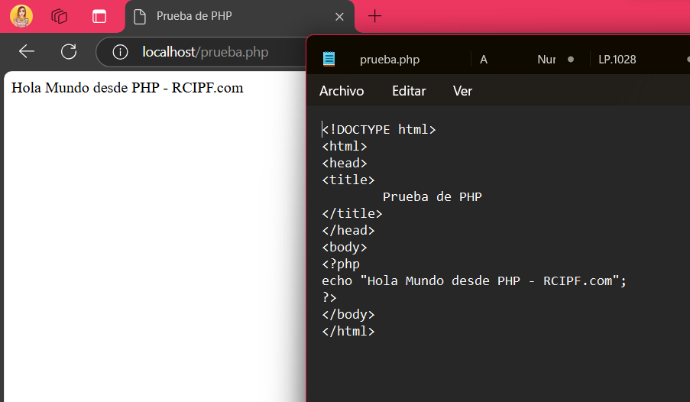
Task: Switch to the prueba.php Notepad tab
Action: point(389,60)
